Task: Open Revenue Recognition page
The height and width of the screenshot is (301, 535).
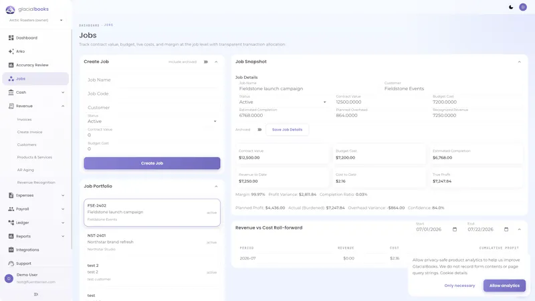Action: (x=36, y=183)
